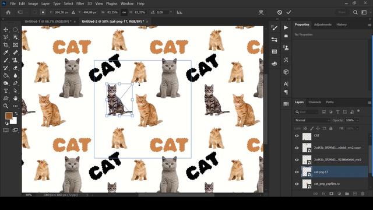Add a layer mask

coord(331,194)
